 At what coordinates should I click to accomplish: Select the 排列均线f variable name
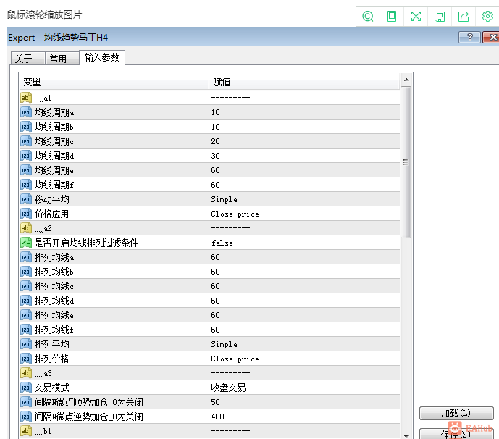(54, 330)
